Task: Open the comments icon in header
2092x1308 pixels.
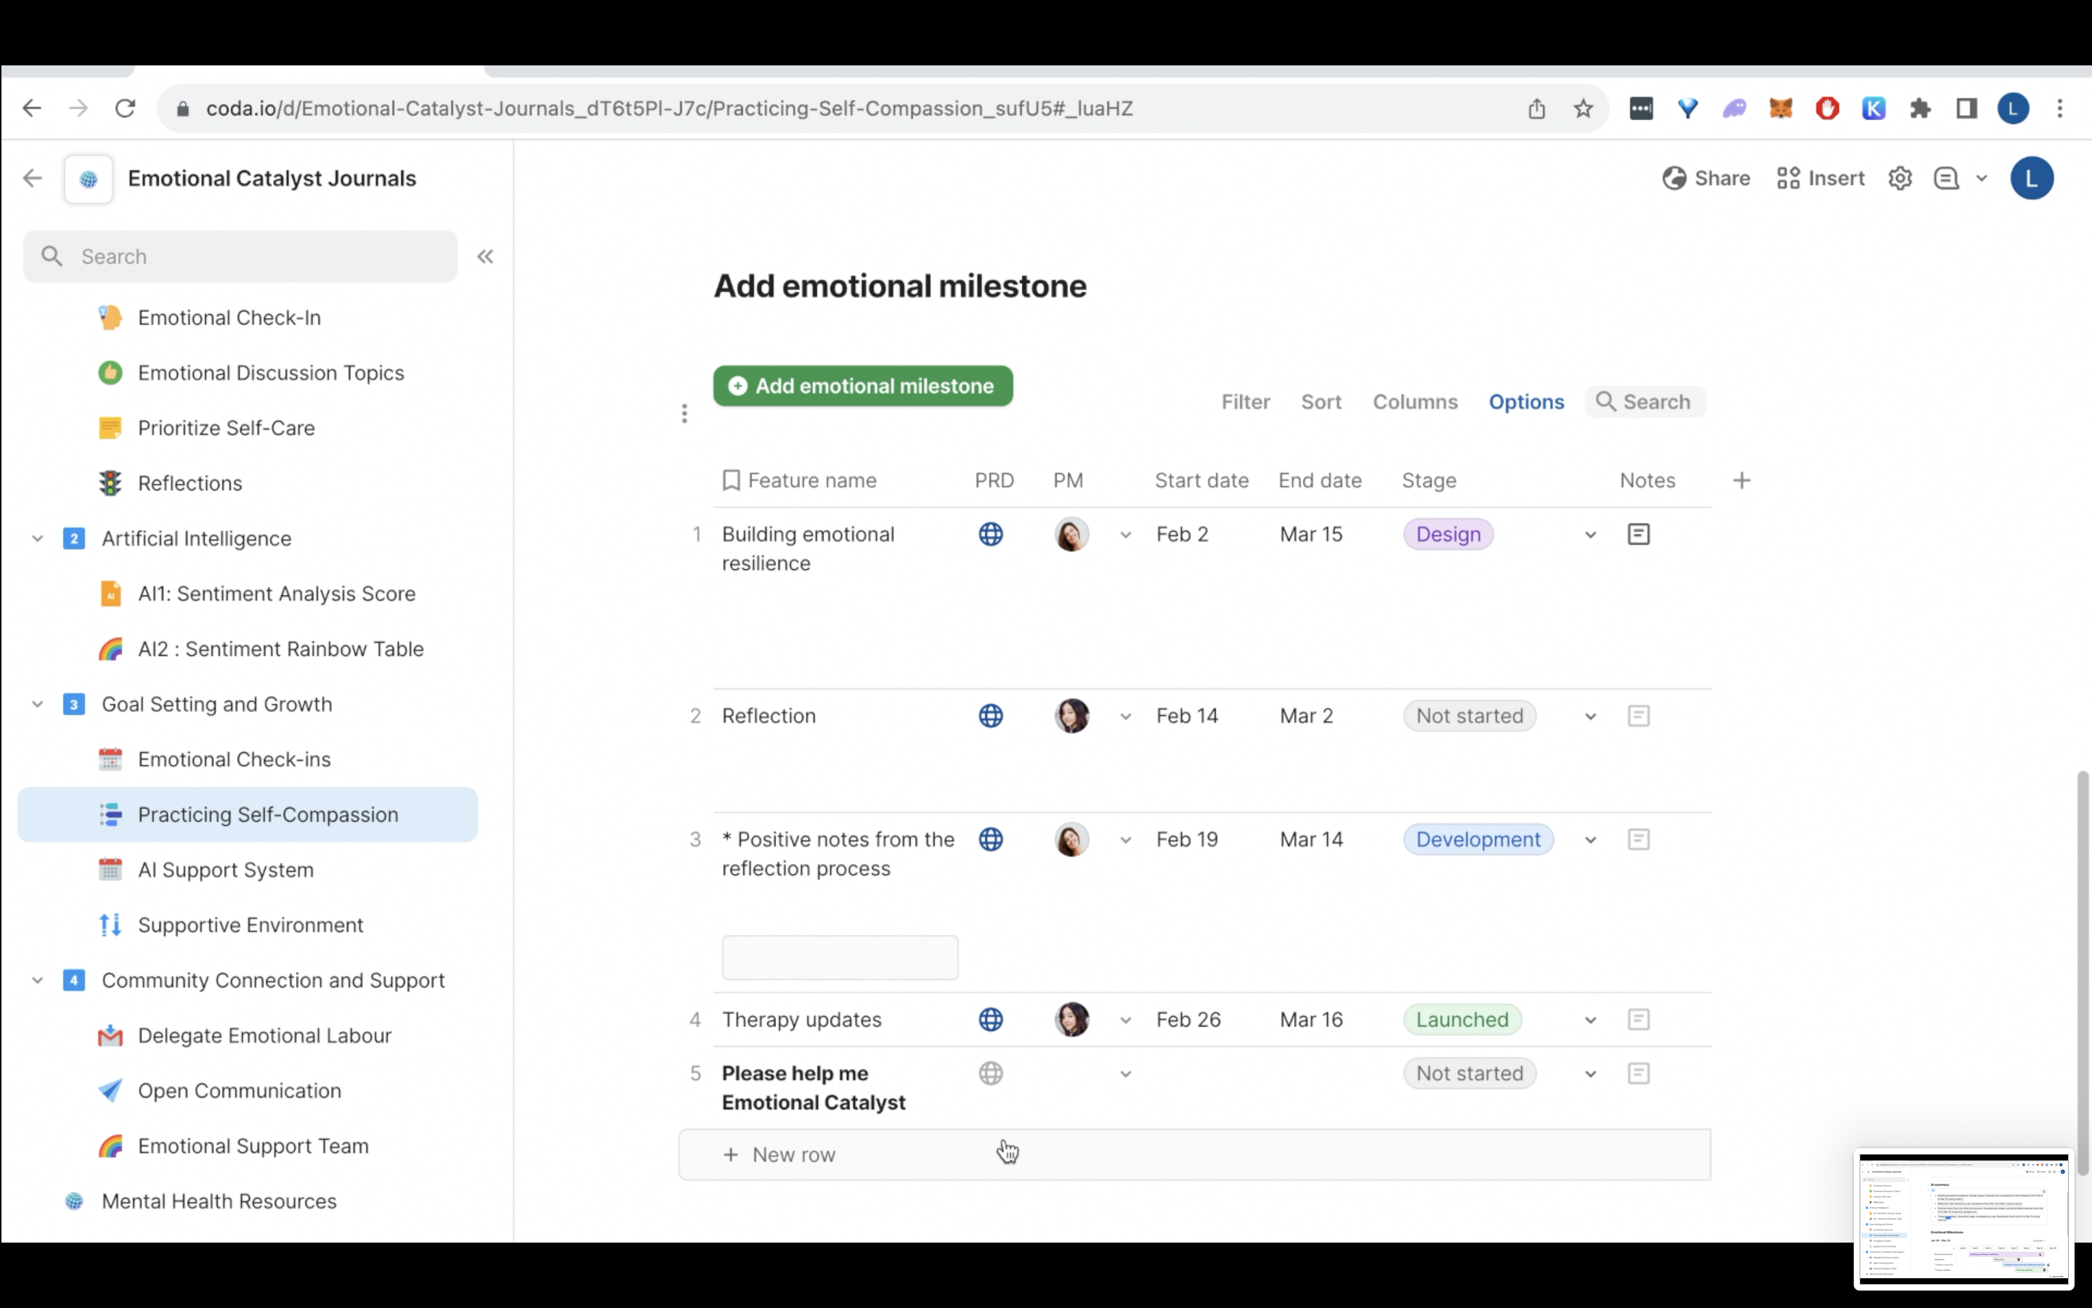Action: [x=1946, y=179]
